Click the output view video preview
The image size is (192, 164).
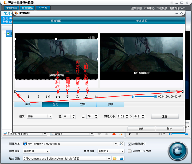(141, 56)
